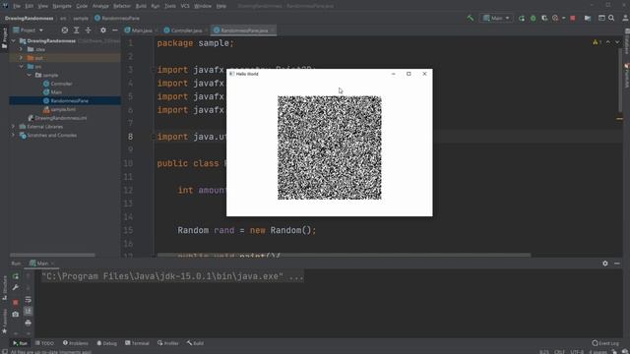The width and height of the screenshot is (630, 354).
Task: Open Project panel settings gear
Action: pos(103,30)
